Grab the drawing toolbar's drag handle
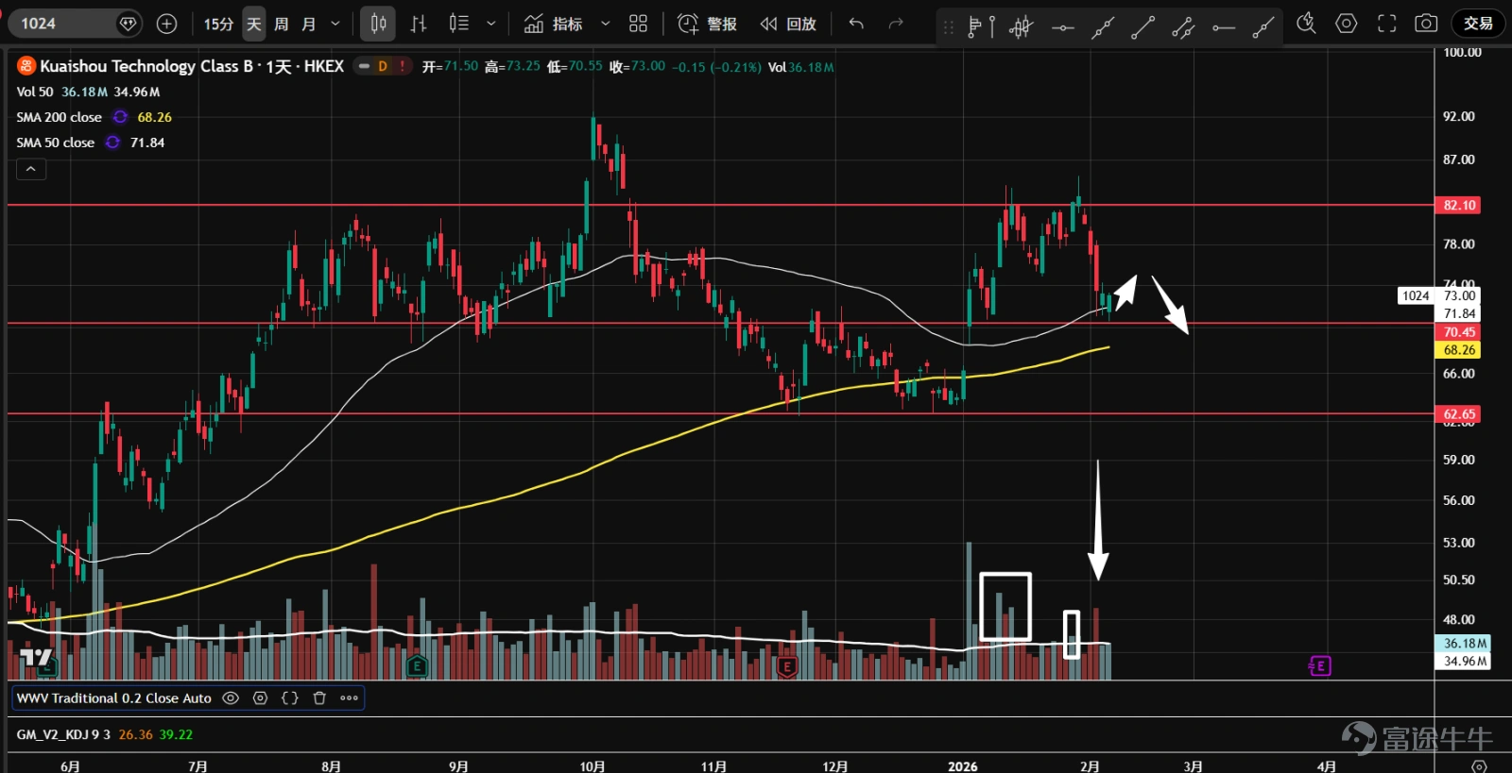 click(949, 26)
